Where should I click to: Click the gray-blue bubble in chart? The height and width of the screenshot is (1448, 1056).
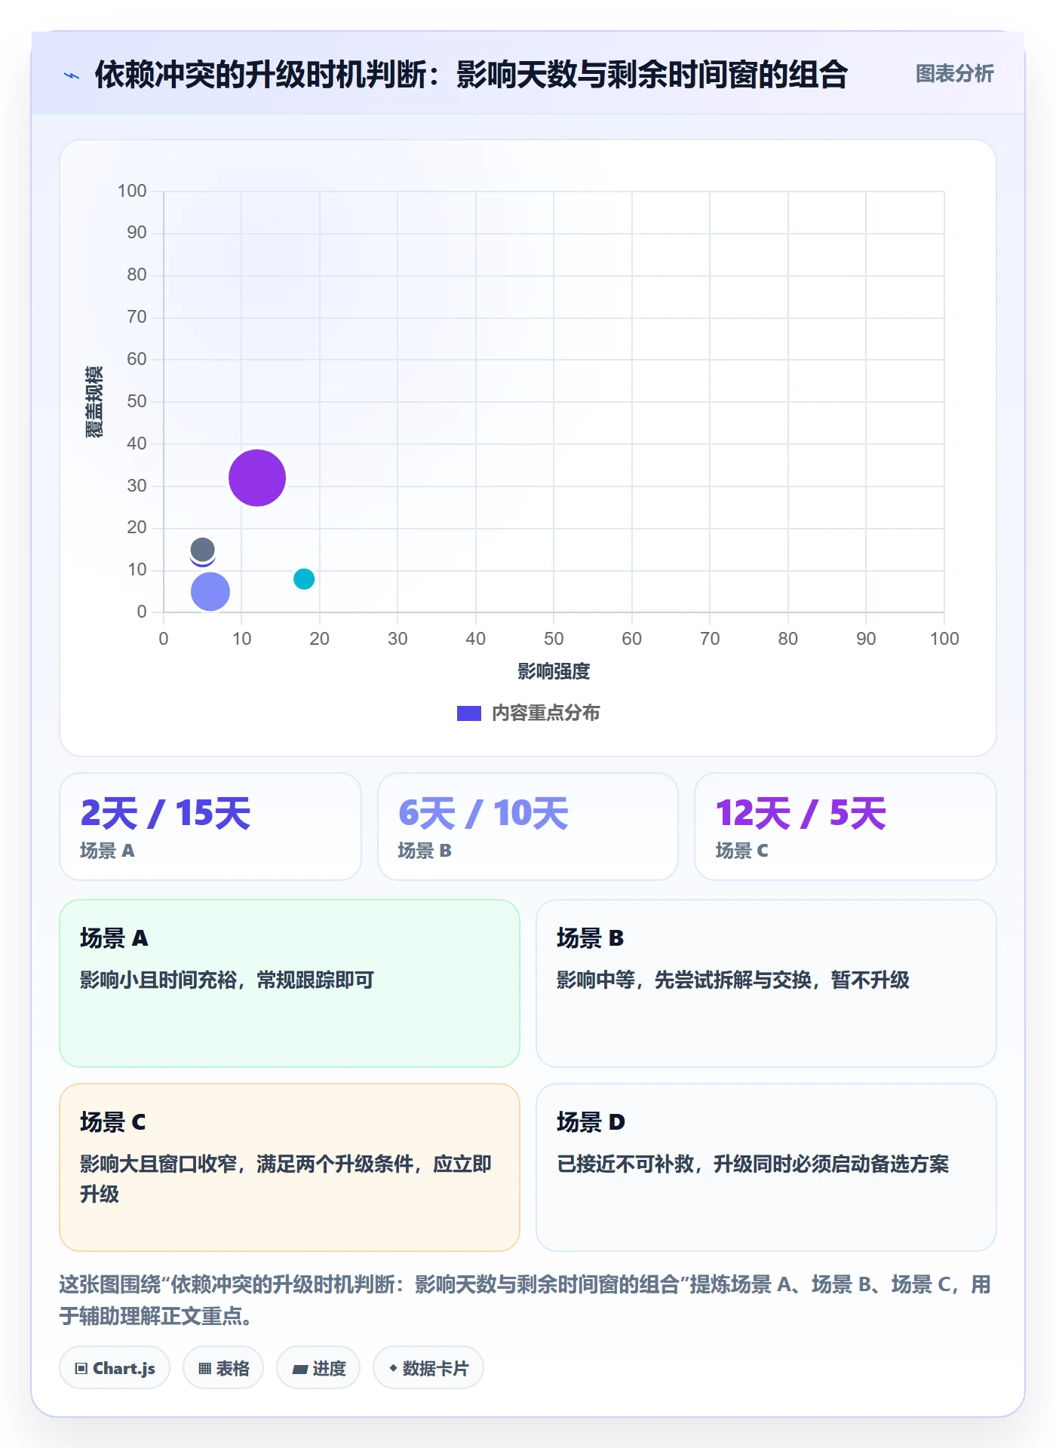click(x=202, y=549)
